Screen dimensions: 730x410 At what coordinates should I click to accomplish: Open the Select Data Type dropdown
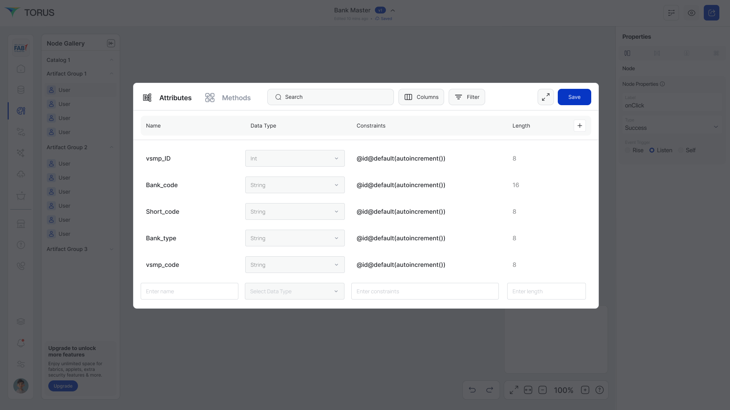pos(294,291)
